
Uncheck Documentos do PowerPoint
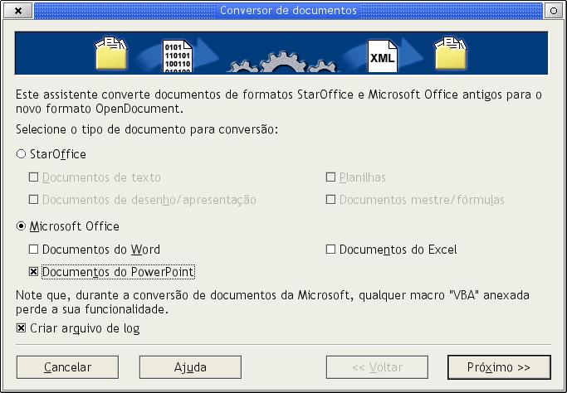(x=34, y=272)
